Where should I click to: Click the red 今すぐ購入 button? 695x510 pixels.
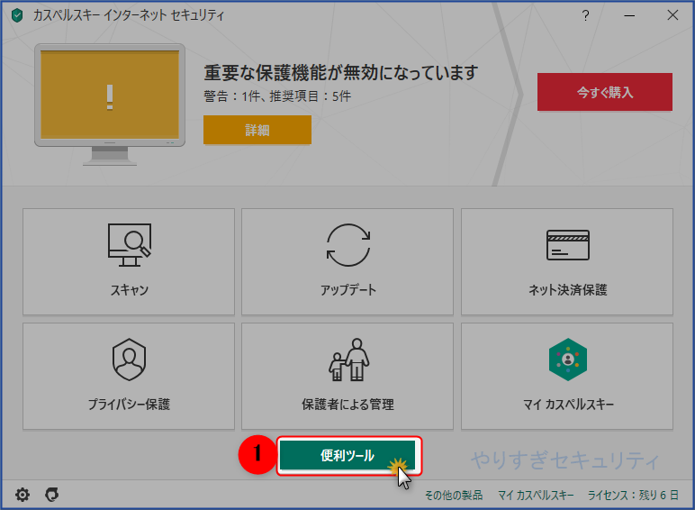pyautogui.click(x=605, y=92)
